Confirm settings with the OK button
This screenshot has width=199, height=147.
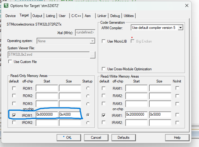(69, 138)
